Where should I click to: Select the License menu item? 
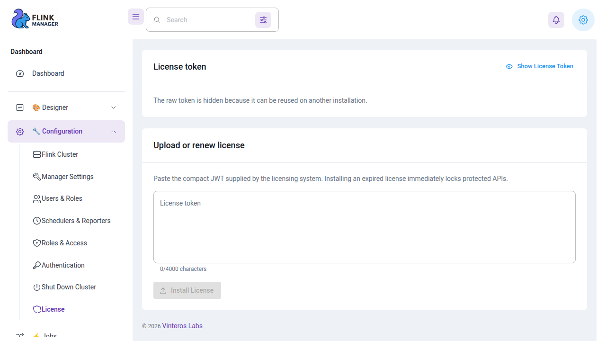[x=72, y=309]
